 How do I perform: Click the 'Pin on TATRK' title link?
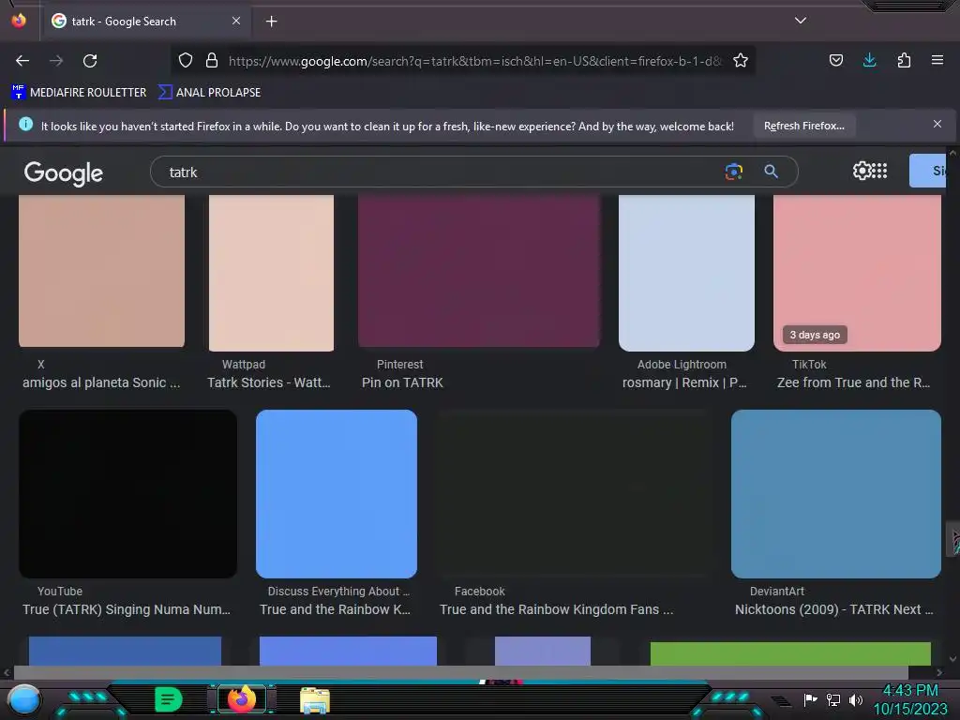click(x=402, y=382)
